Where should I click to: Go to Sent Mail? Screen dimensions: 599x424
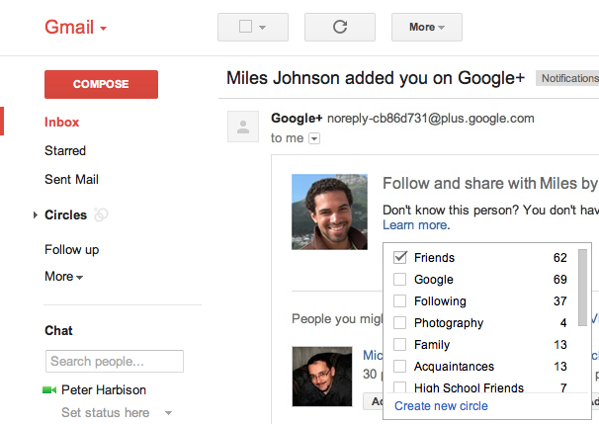(71, 179)
